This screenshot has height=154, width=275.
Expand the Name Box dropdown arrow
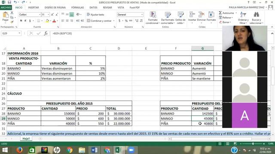(x=19, y=33)
